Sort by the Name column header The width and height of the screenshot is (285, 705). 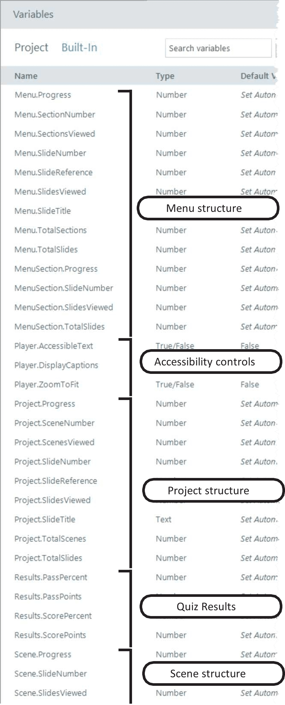point(26,76)
